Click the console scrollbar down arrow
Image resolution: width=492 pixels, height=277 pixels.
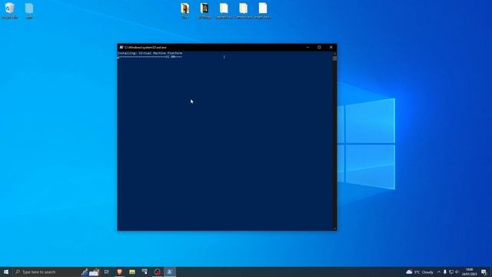(335, 229)
